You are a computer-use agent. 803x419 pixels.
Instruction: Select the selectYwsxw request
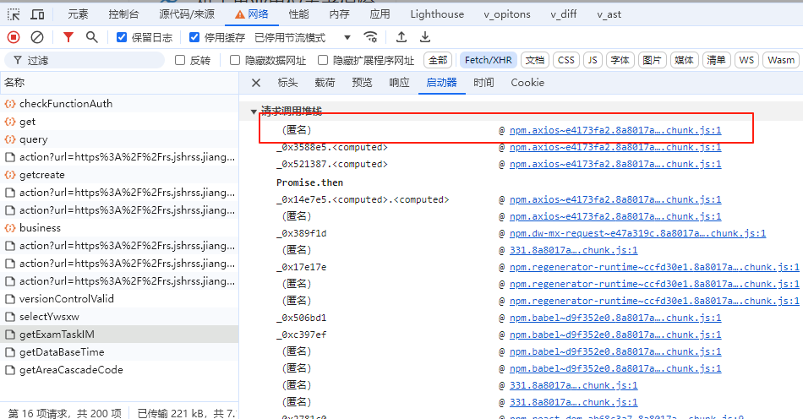pyautogui.click(x=119, y=317)
